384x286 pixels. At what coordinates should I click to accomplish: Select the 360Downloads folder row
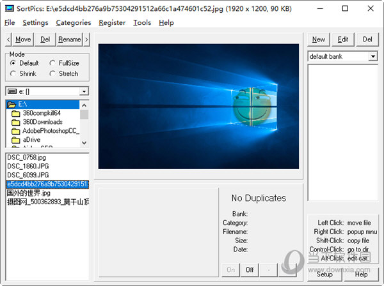[43, 122]
